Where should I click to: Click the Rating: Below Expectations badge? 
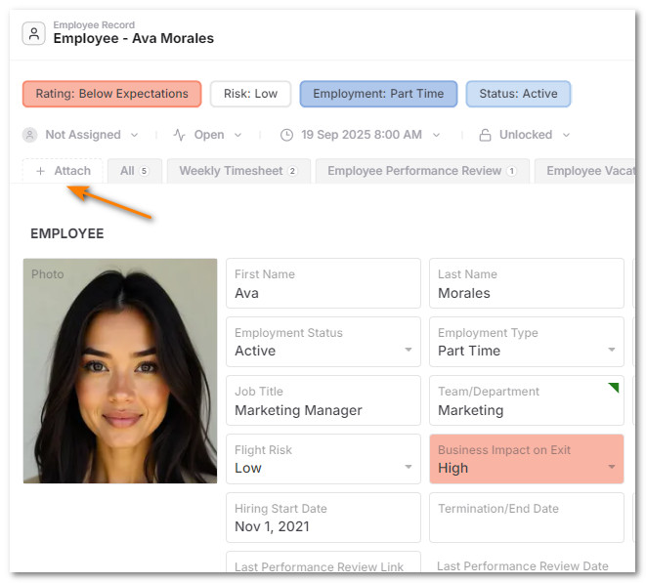(x=111, y=94)
